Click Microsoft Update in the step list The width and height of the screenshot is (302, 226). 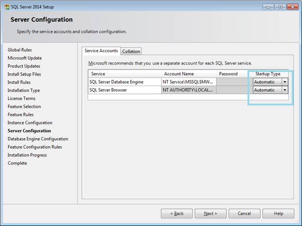click(x=25, y=58)
